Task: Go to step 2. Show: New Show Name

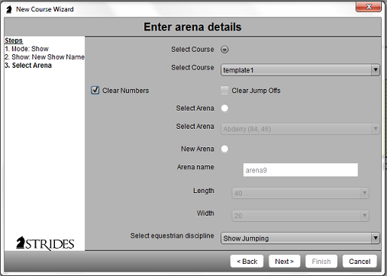Action: (44, 57)
